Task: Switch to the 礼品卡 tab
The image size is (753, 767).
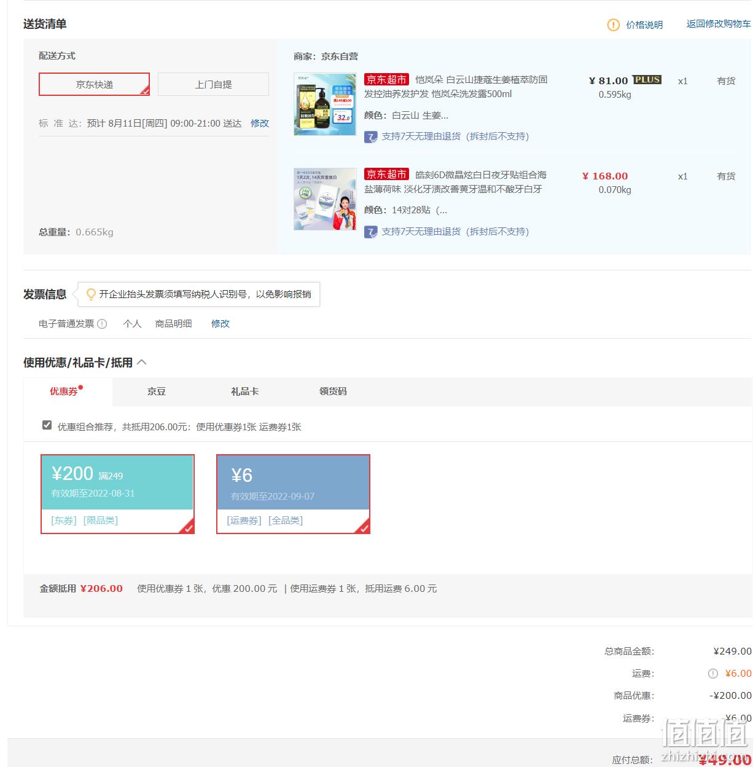Action: click(244, 391)
